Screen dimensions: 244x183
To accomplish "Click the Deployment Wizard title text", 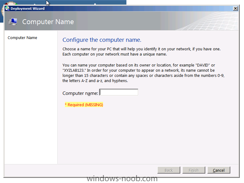I will pos(27,9).
